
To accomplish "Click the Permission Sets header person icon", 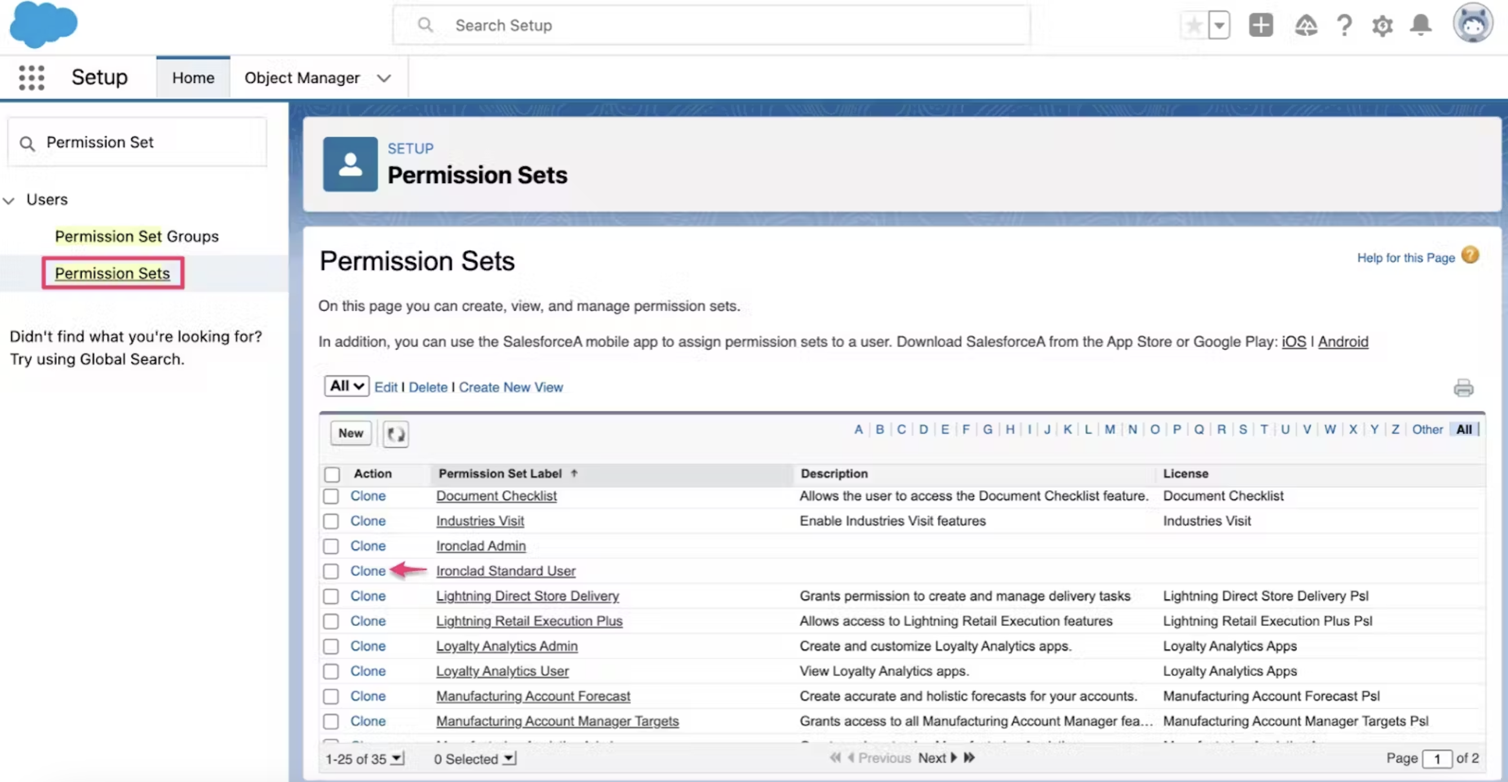I will point(350,164).
